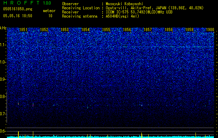Click the 1855 time axis label
Screen dimensions: 218x138
point(106,30)
